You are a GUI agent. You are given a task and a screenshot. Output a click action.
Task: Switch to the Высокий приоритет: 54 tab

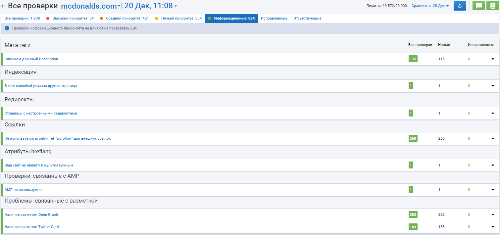(73, 18)
